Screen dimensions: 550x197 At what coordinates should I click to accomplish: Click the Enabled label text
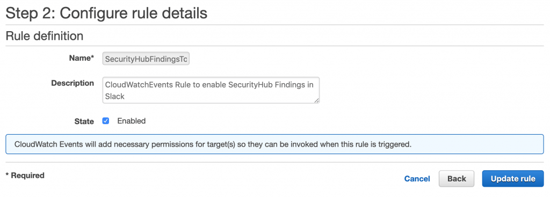(x=131, y=121)
